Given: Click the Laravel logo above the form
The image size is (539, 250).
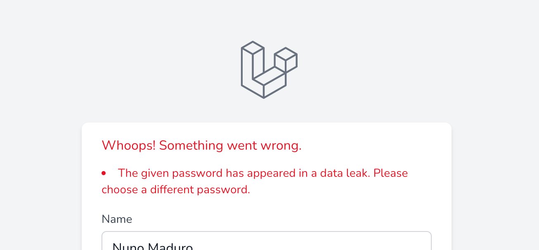Looking at the screenshot, I should (269, 69).
